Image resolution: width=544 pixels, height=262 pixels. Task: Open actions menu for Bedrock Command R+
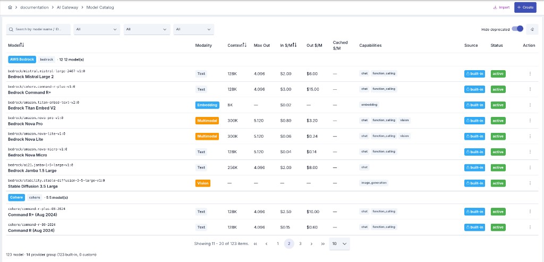point(530,89)
